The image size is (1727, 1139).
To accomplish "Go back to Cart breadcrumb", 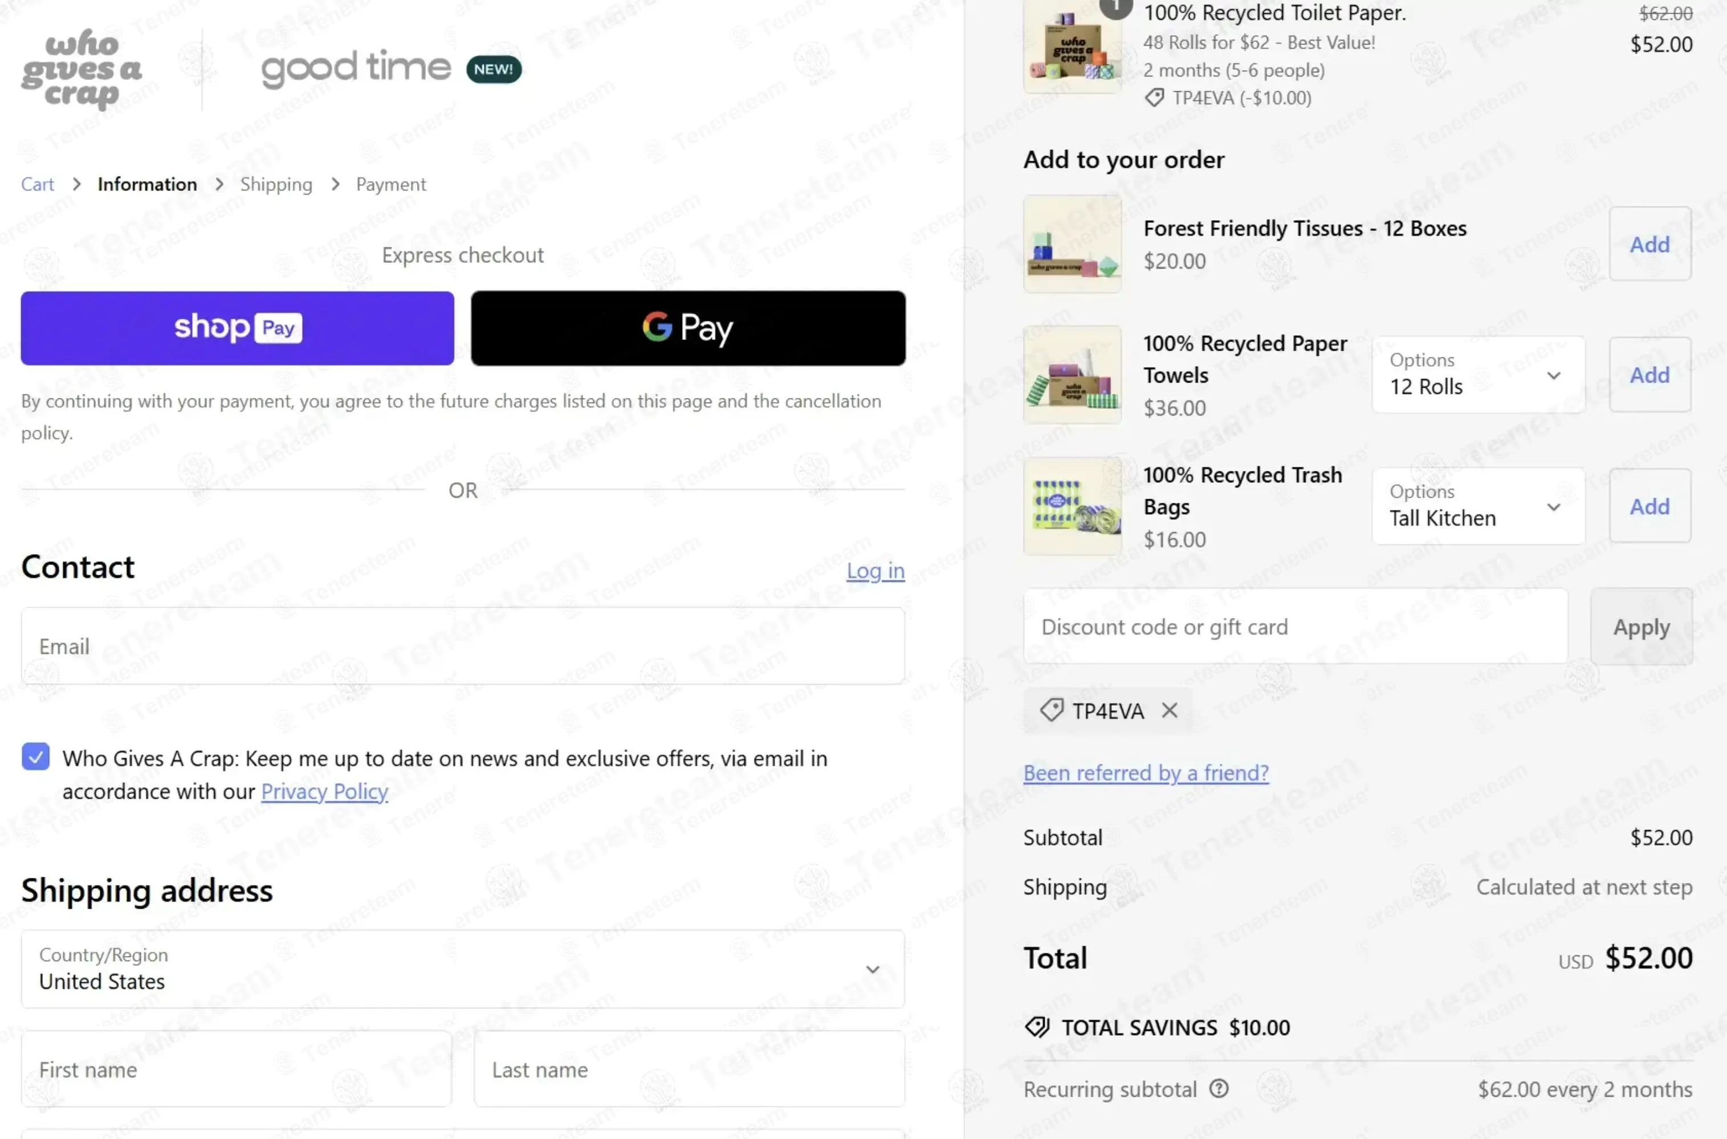I will 37,184.
